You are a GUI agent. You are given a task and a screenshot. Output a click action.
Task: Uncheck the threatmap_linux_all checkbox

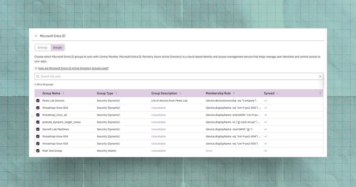click(x=38, y=115)
